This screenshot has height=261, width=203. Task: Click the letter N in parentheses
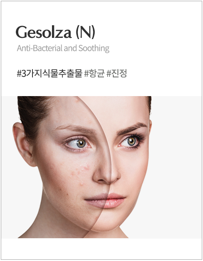(x=86, y=32)
